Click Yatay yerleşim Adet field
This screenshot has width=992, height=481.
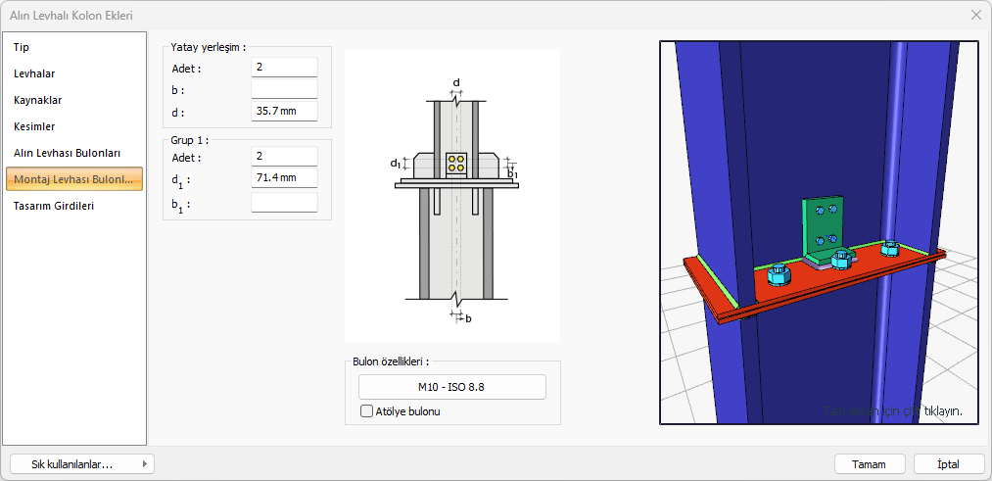[284, 68]
